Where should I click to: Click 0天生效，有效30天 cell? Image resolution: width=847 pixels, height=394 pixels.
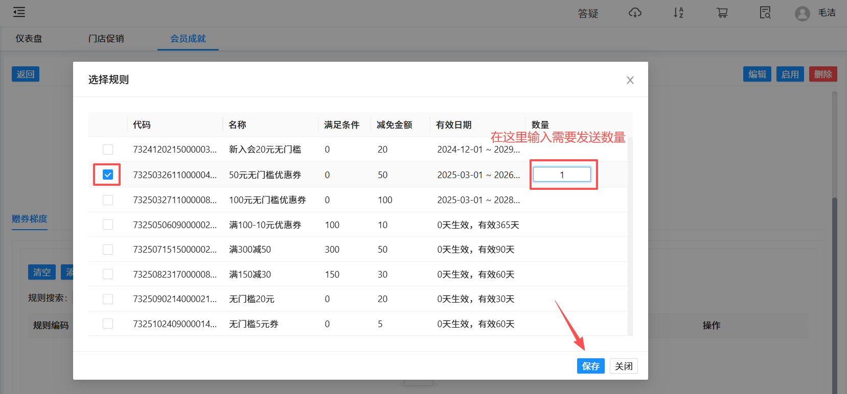(x=475, y=299)
